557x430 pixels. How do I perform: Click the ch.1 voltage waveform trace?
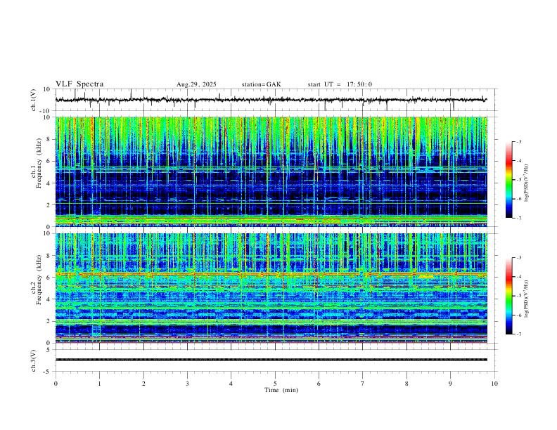click(x=271, y=100)
